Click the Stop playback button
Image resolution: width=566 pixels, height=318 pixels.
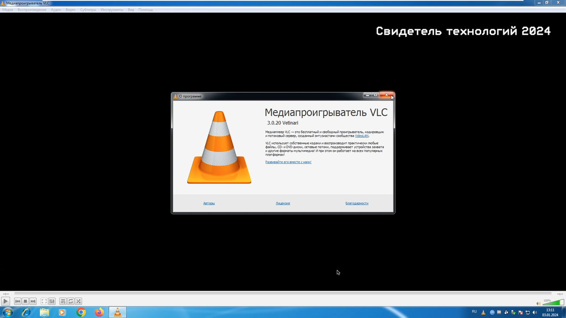pos(25,301)
